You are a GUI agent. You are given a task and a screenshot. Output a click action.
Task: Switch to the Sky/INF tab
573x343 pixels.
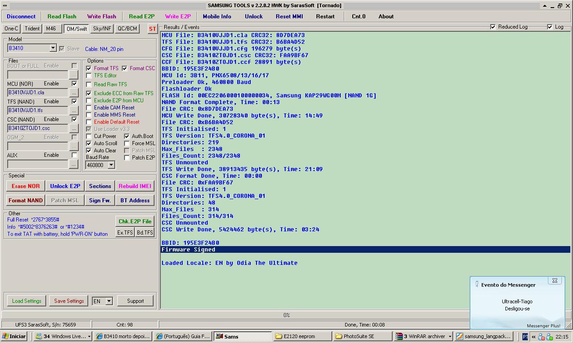pyautogui.click(x=102, y=29)
